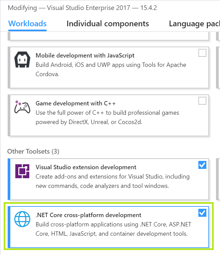The image size is (220, 255).
Task: Click the blue globe .NET Core icon
Action: pos(22,219)
